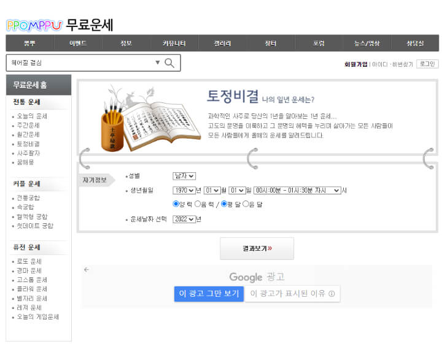This screenshot has height=344, width=442.
Task: Open 경마 운세 in the sidebar
Action: pos(29,270)
